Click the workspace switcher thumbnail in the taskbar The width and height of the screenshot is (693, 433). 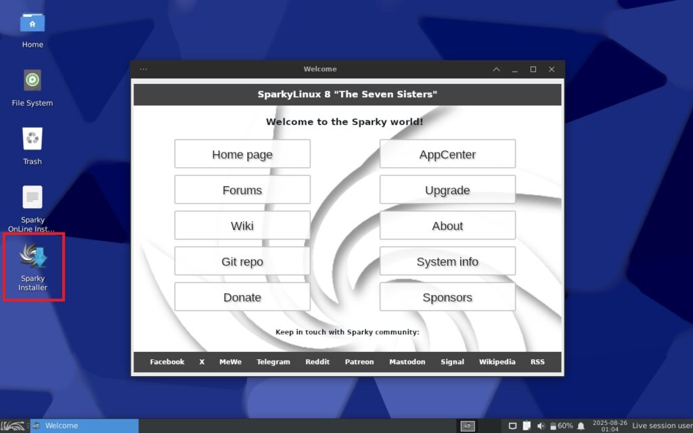point(468,426)
